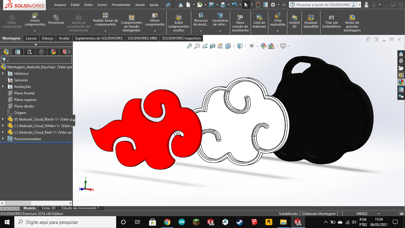This screenshot has height=228, width=405.
Task: Click the Print icon
Action: (x=223, y=5)
